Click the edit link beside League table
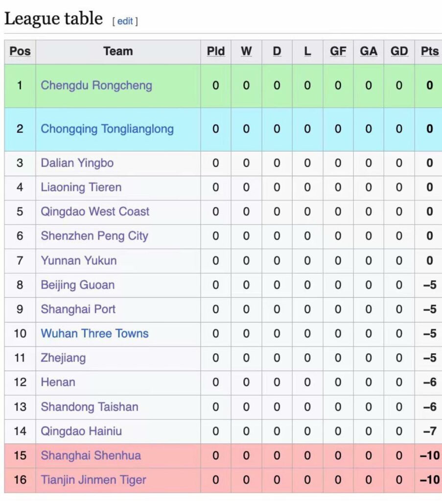Image resolution: width=442 pixels, height=501 pixels. [x=125, y=21]
